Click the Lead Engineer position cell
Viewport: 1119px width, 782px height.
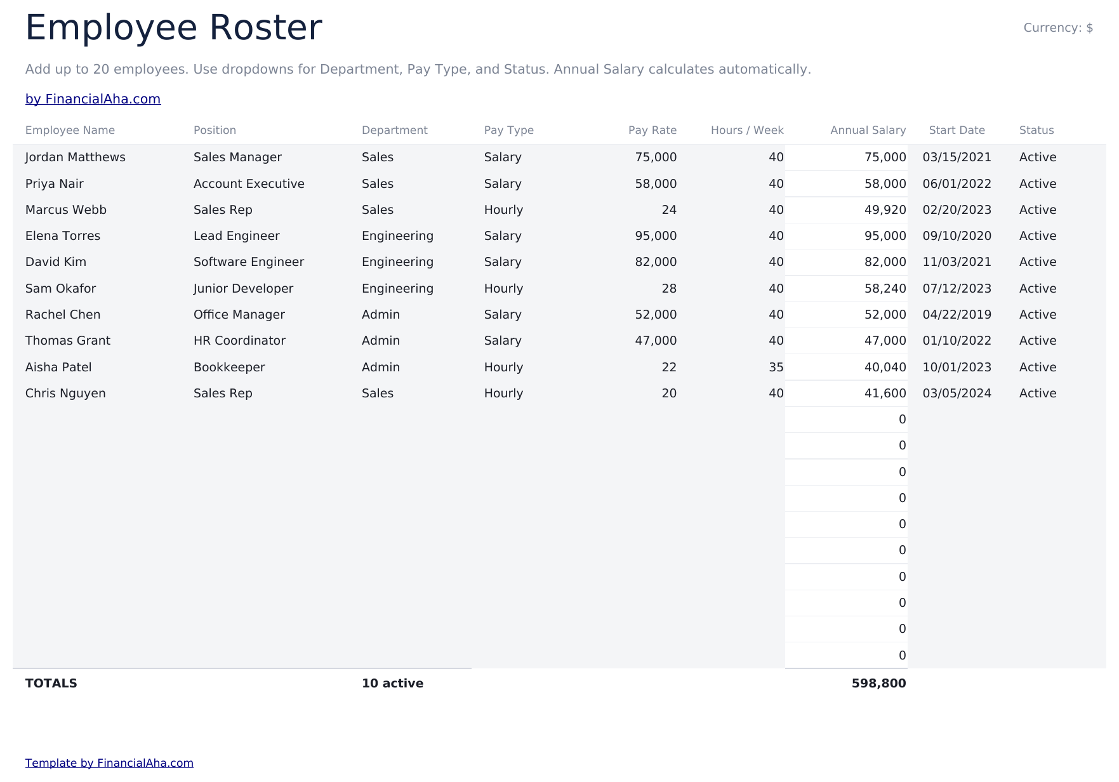[x=265, y=236]
